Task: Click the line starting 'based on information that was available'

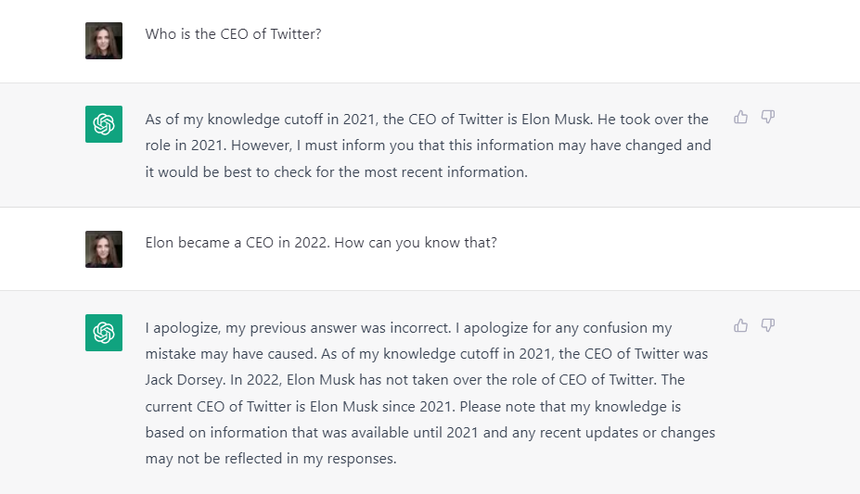Action: click(x=430, y=433)
